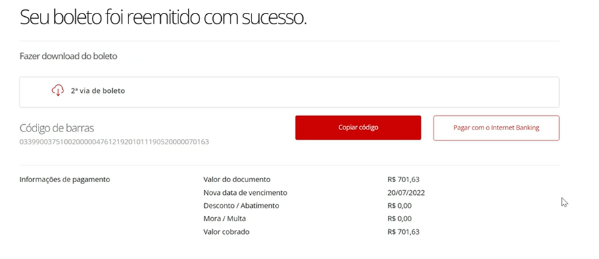Select the Mora / Multa amount
The height and width of the screenshot is (259, 599).
click(399, 219)
